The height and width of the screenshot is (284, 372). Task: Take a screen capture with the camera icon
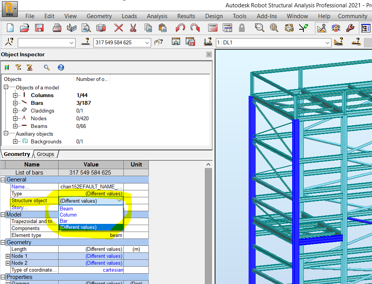101,28
